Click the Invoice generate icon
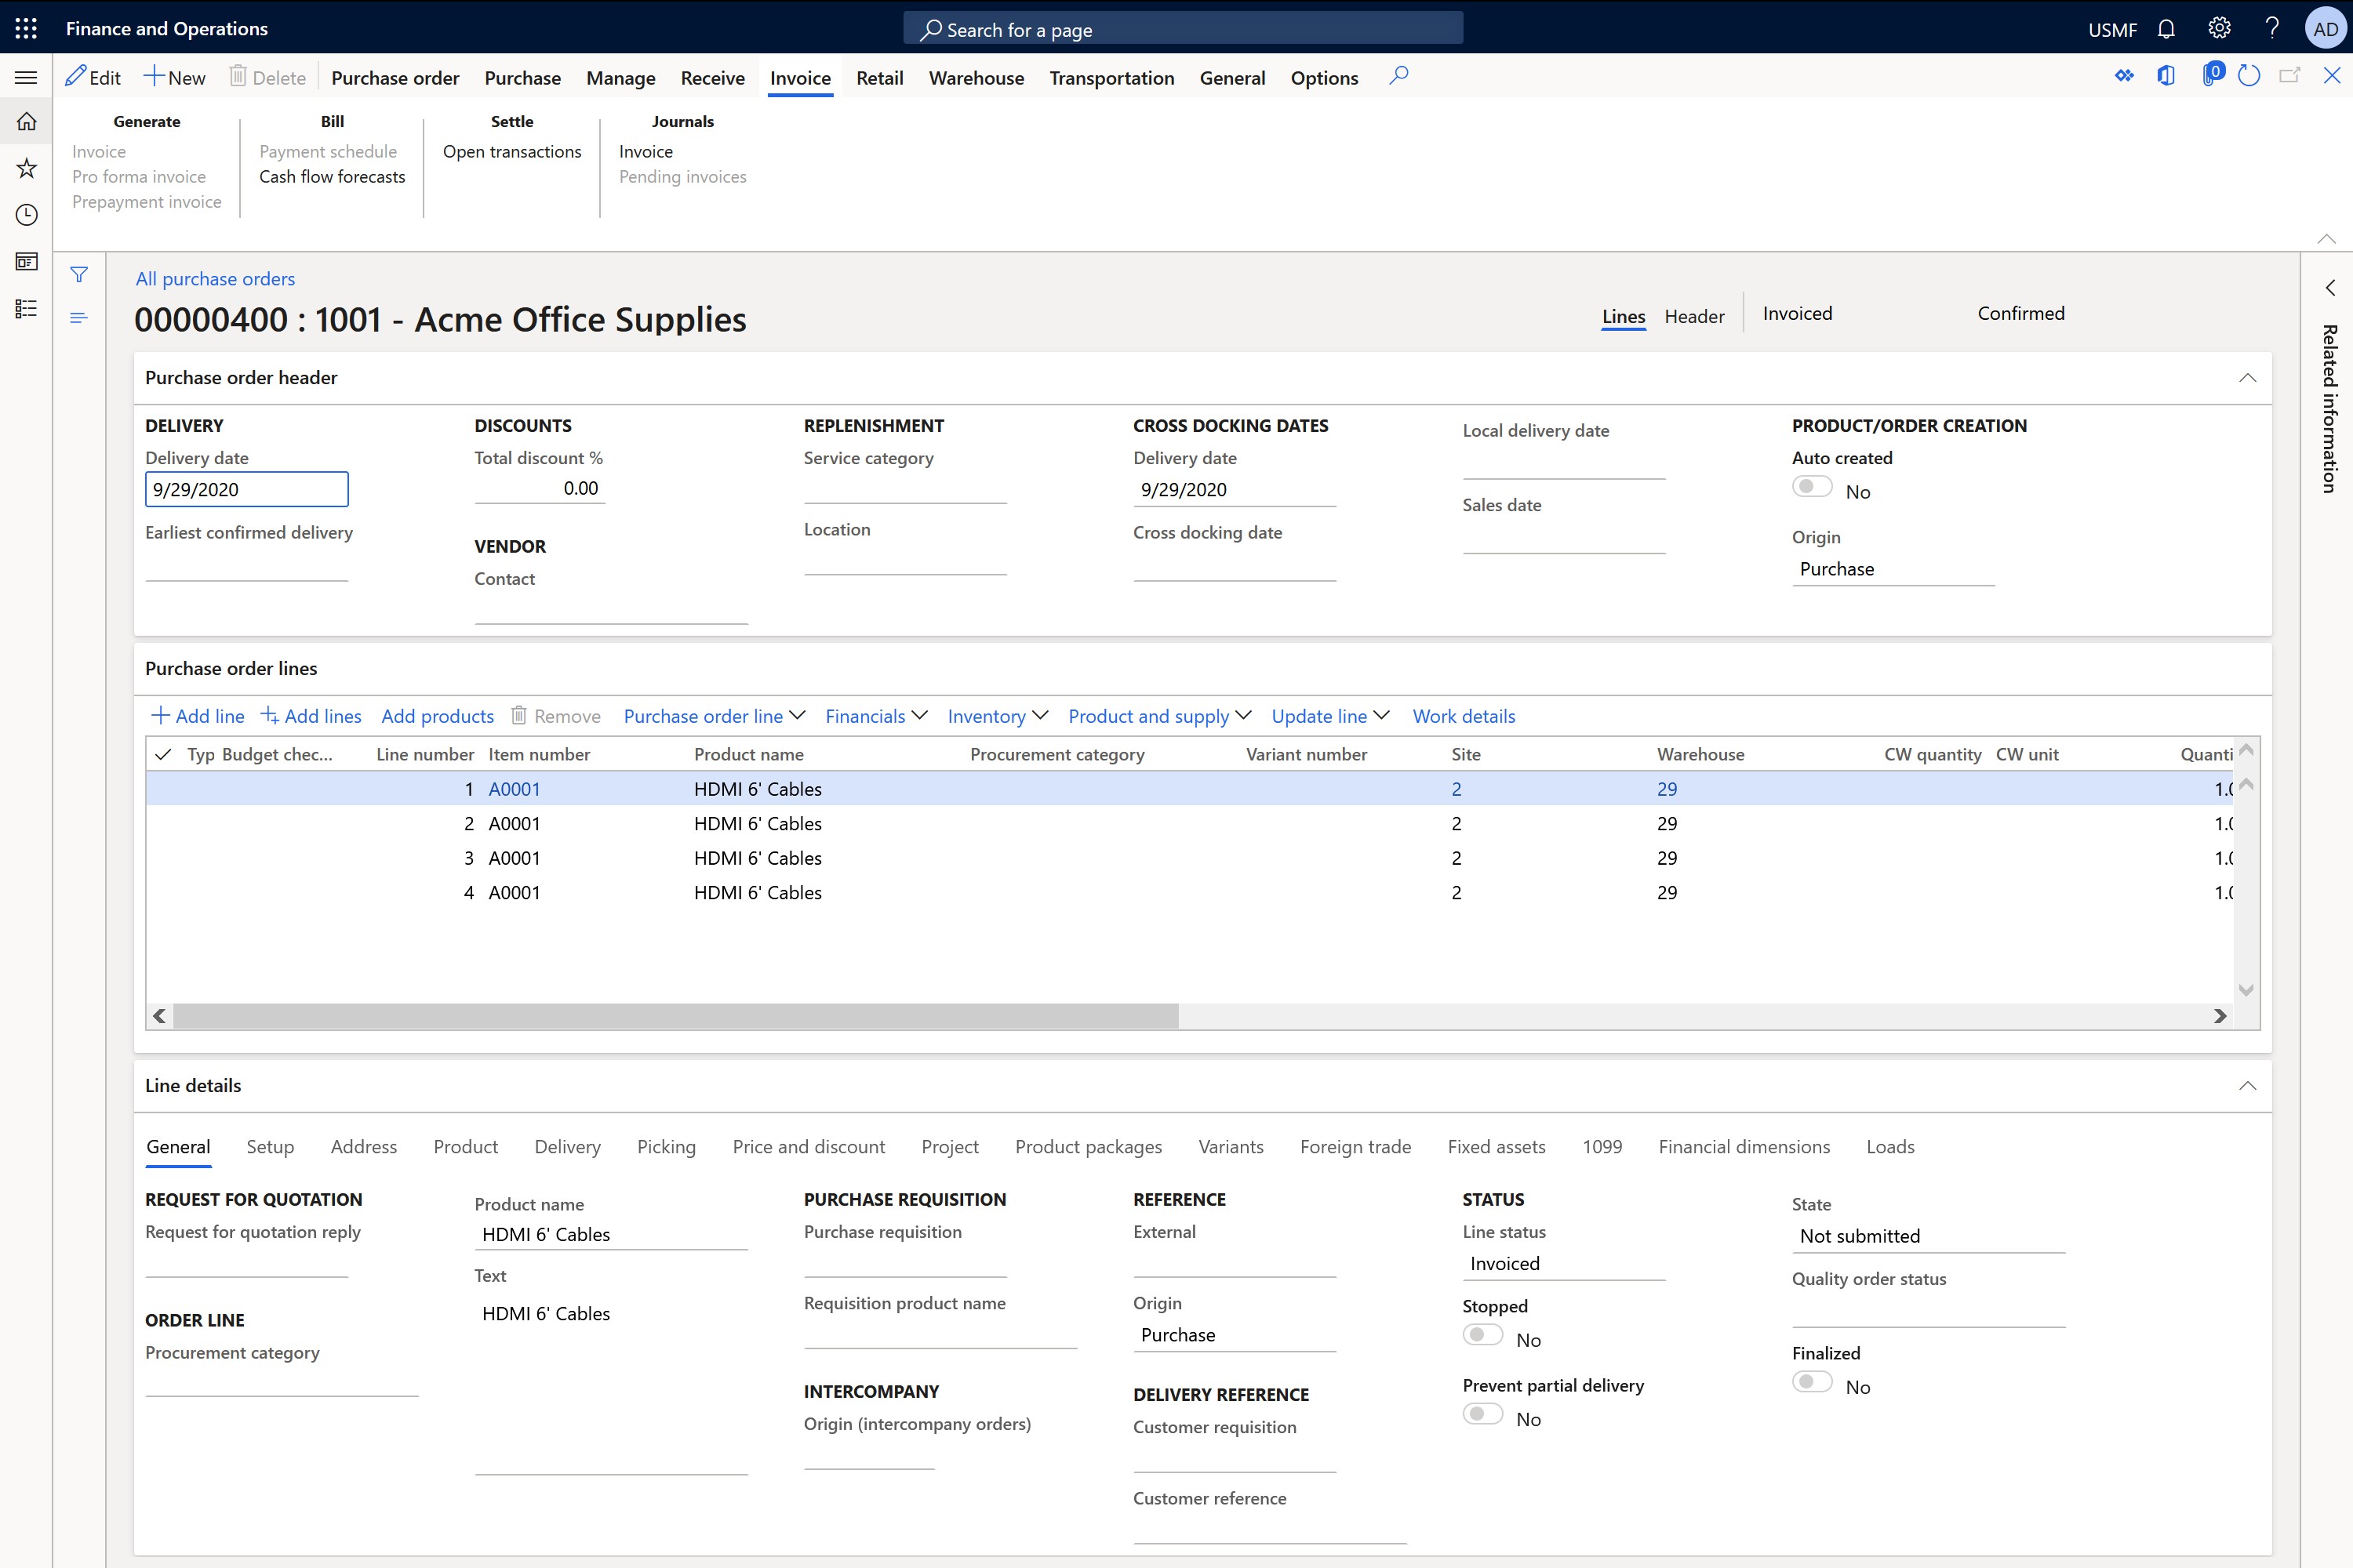The width and height of the screenshot is (2353, 1568). [x=98, y=151]
